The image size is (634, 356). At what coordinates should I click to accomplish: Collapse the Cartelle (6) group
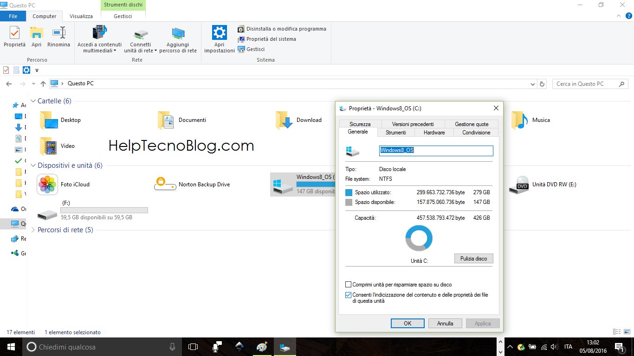[33, 101]
